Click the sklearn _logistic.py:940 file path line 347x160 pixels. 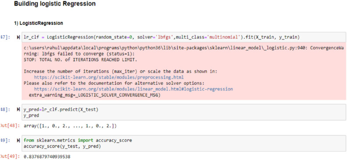tap(184, 48)
